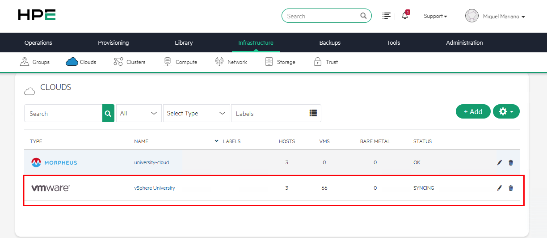Viewport: 547px width, 238px height.
Task: Open the Select Type dropdown
Action: point(197,113)
